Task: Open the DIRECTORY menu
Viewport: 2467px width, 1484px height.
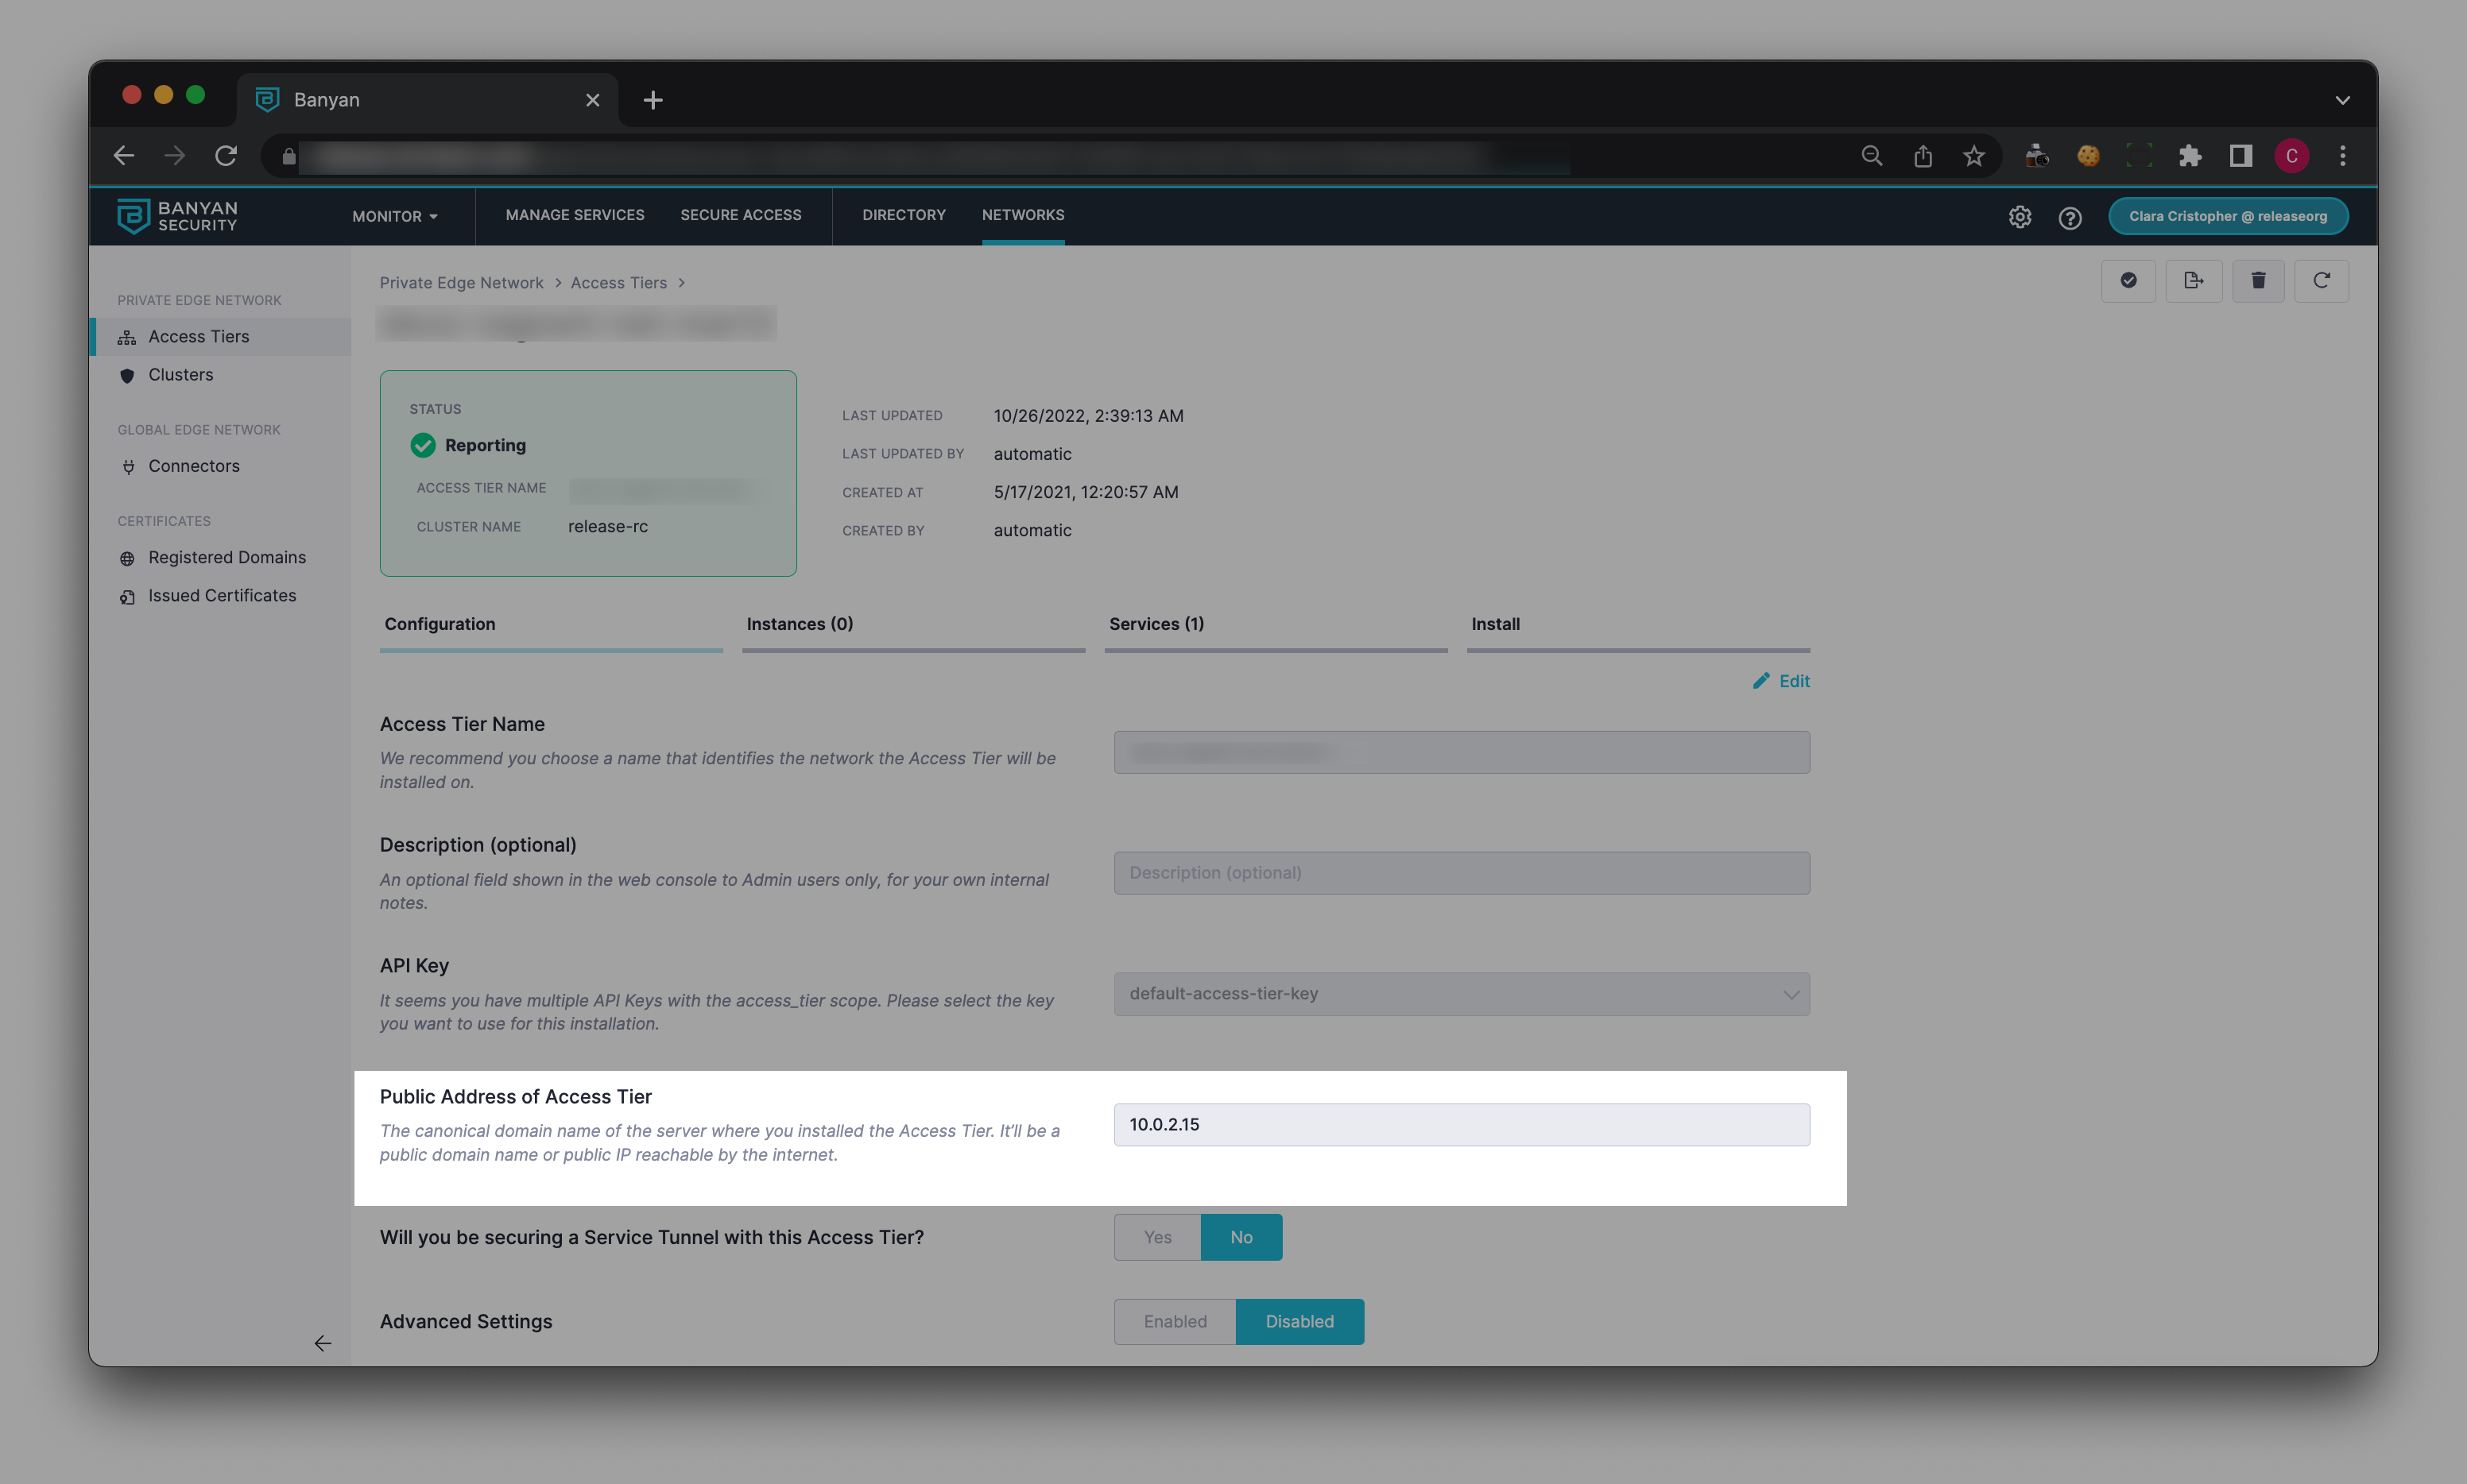Action: tap(904, 215)
